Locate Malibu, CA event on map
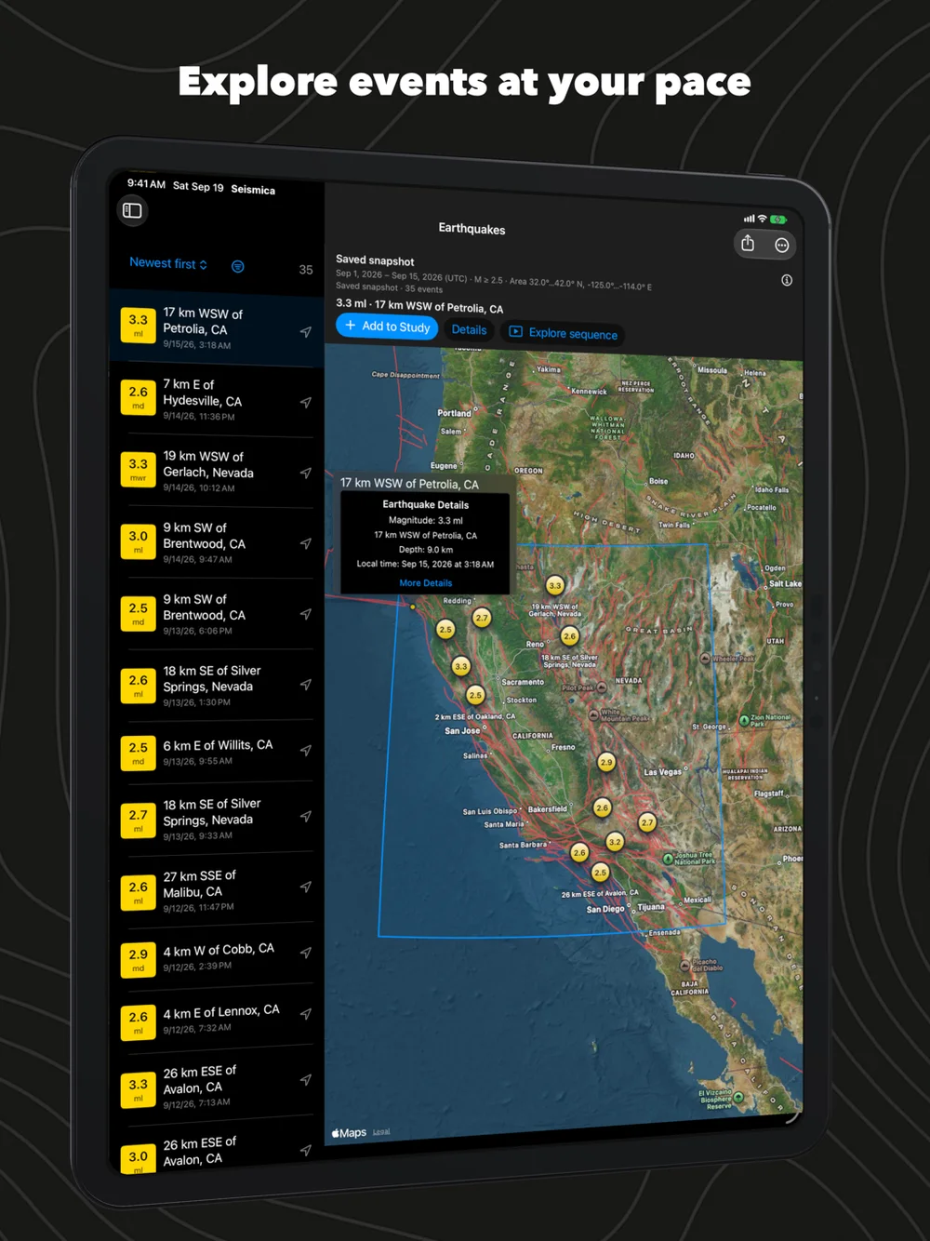The width and height of the screenshot is (930, 1241). pyautogui.click(x=305, y=887)
